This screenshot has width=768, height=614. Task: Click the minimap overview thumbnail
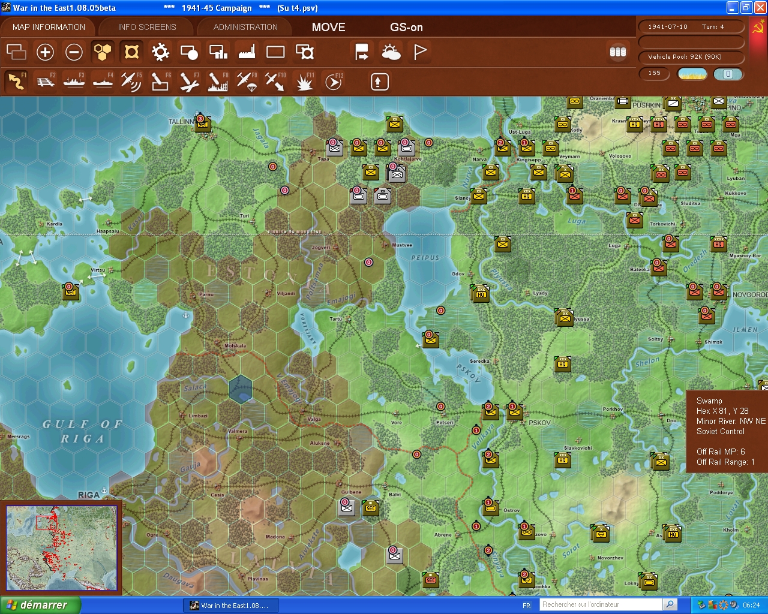[61, 548]
